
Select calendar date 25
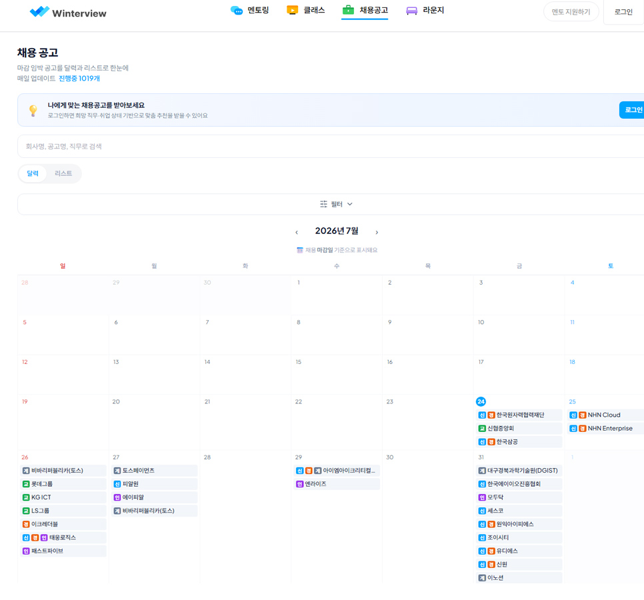click(x=572, y=401)
